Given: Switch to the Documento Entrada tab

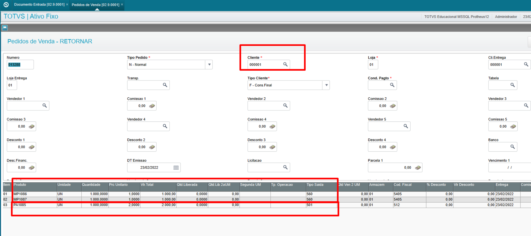Looking at the screenshot, I should (x=39, y=5).
